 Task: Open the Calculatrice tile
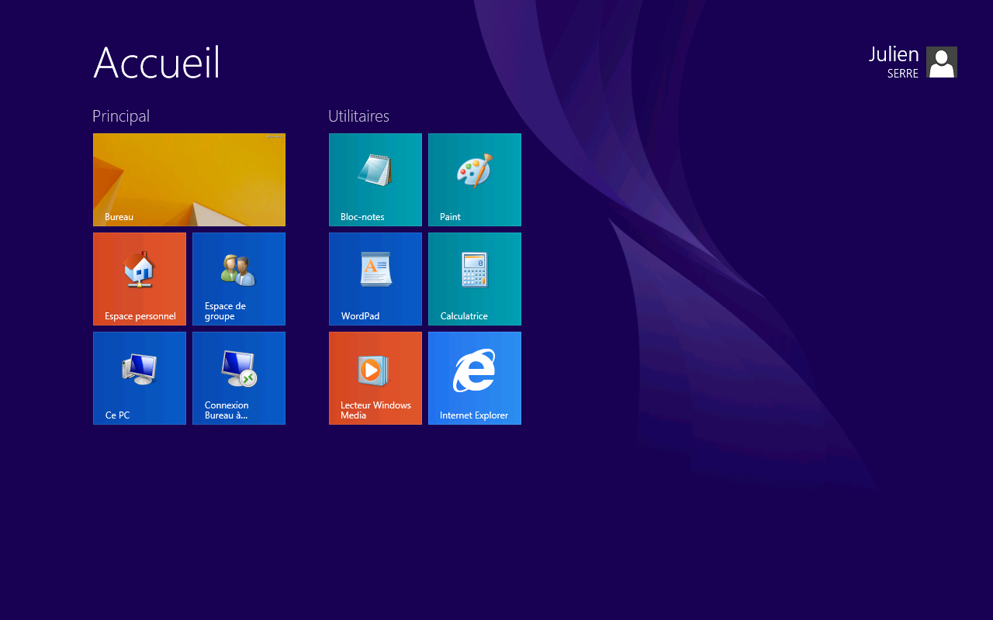coord(475,279)
